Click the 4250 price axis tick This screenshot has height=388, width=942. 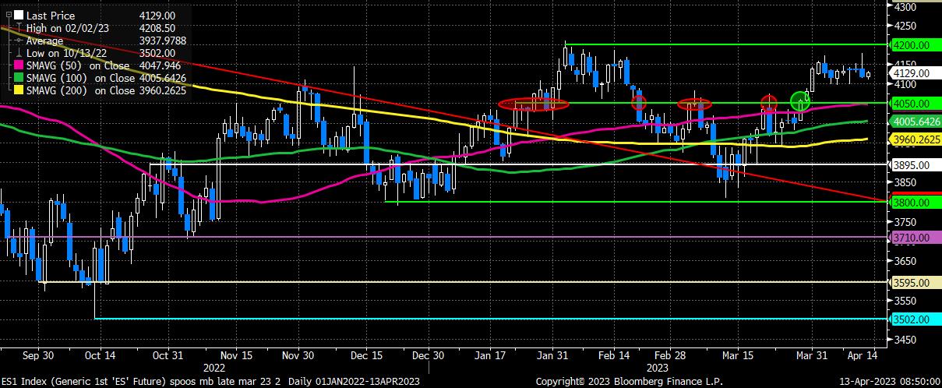(906, 26)
